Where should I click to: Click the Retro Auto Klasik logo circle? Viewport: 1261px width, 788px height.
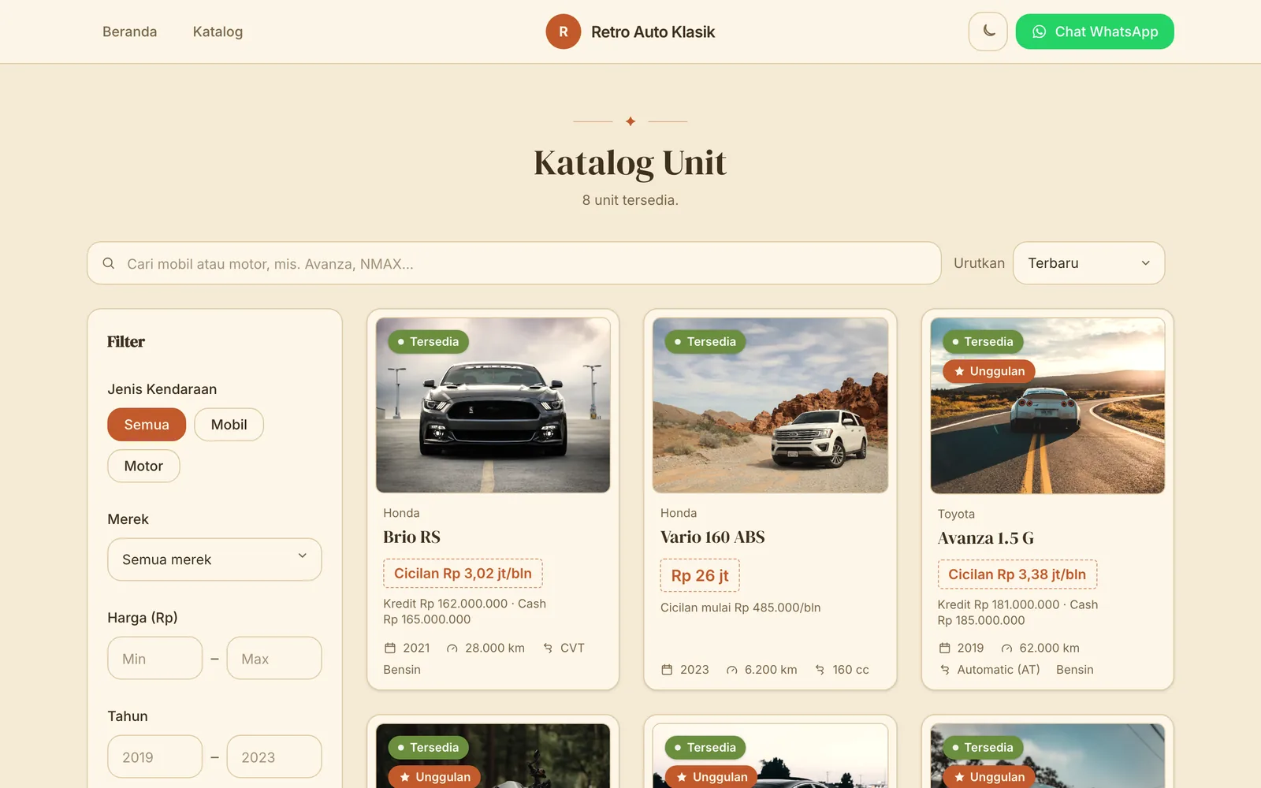563,32
